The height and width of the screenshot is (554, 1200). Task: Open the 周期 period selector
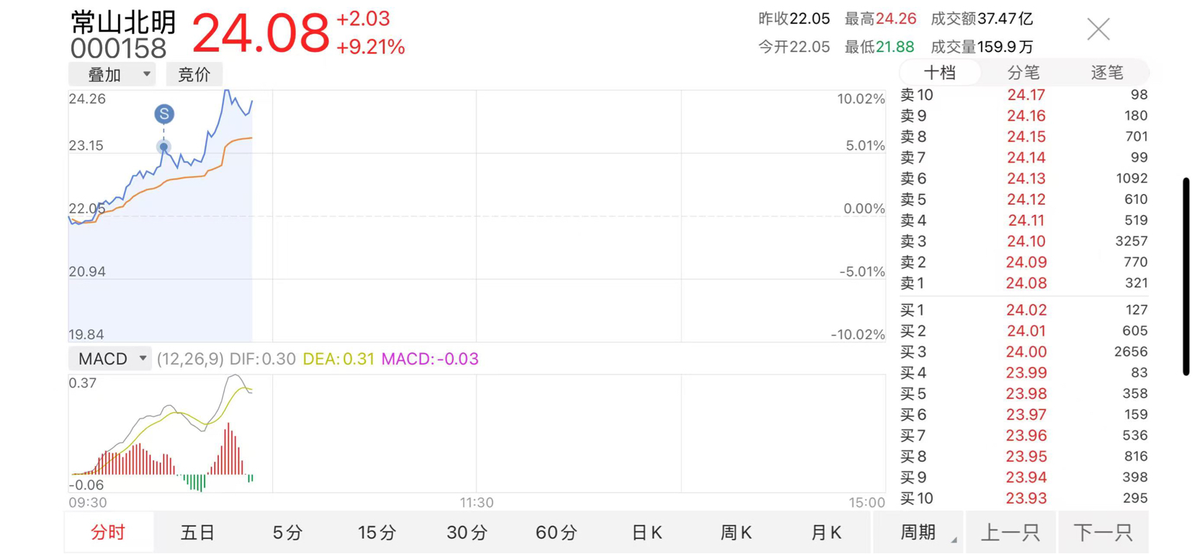point(919,532)
